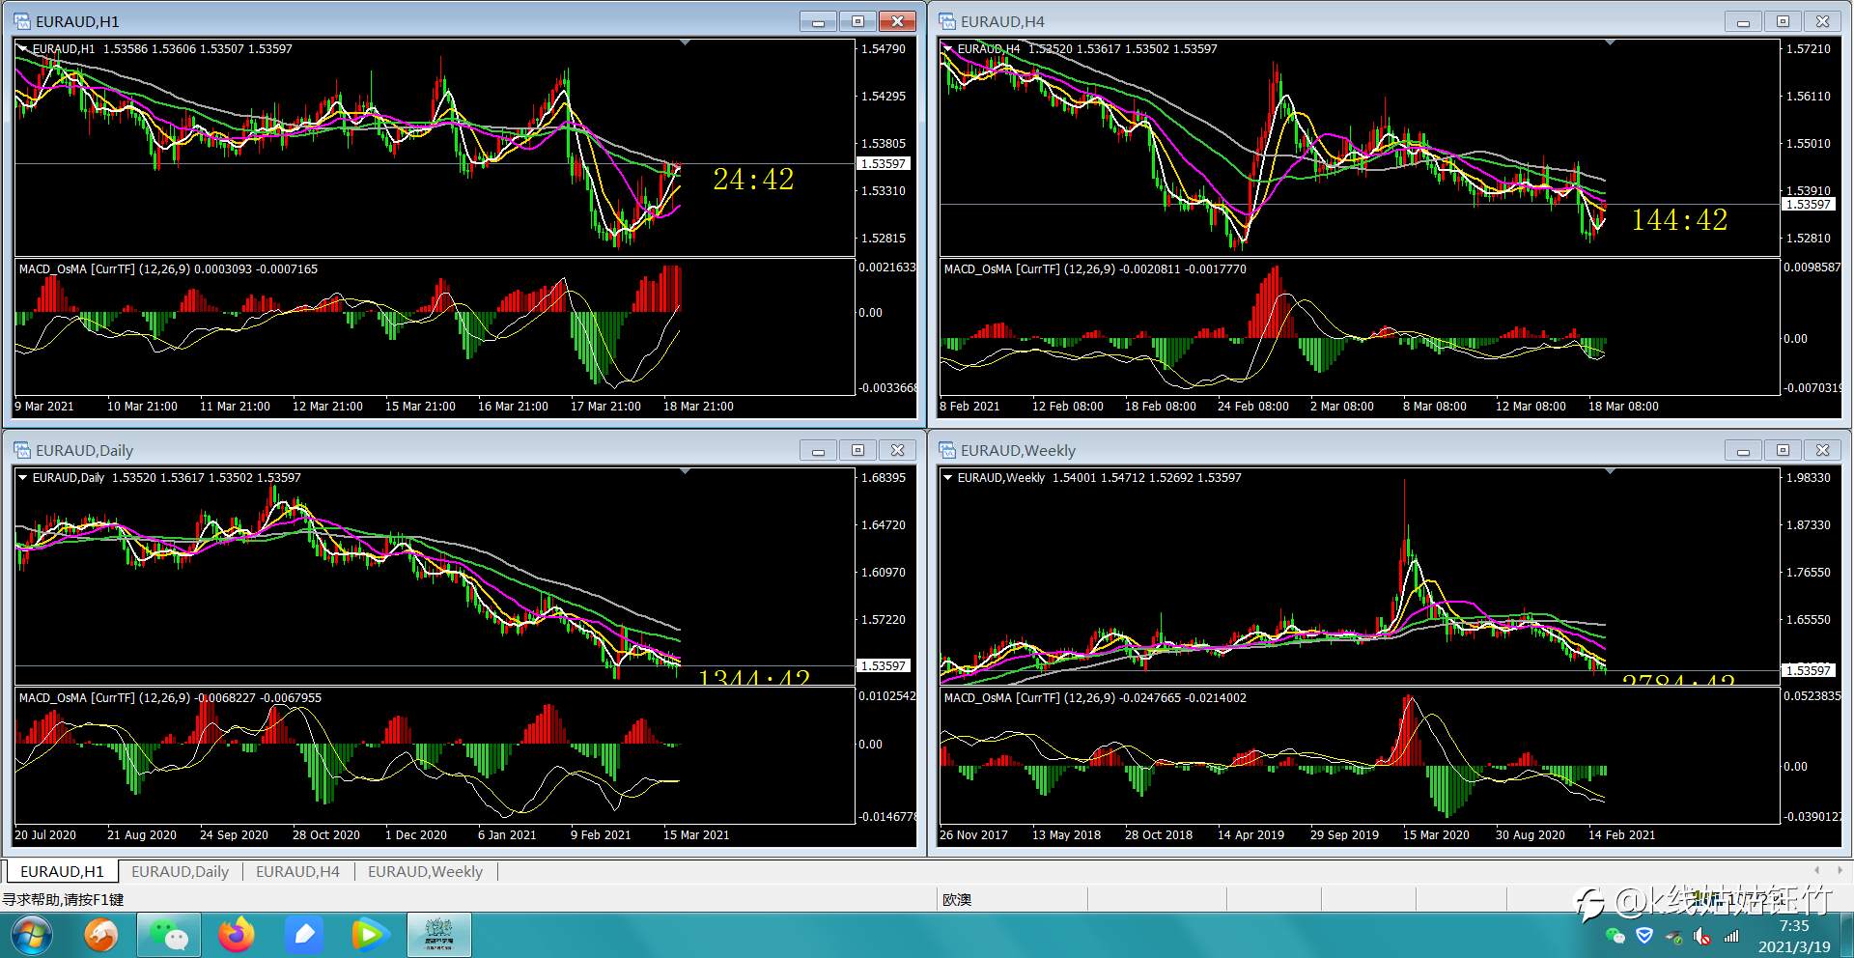The width and height of the screenshot is (1854, 958).
Task: Click the 144:42 countdown timer in H4 chart
Action: coord(1679,220)
